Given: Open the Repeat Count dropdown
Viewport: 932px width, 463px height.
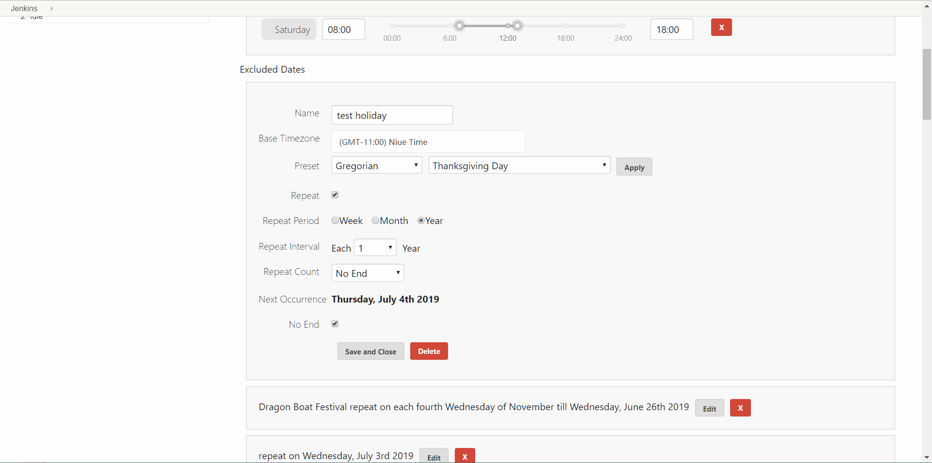Looking at the screenshot, I should (367, 272).
